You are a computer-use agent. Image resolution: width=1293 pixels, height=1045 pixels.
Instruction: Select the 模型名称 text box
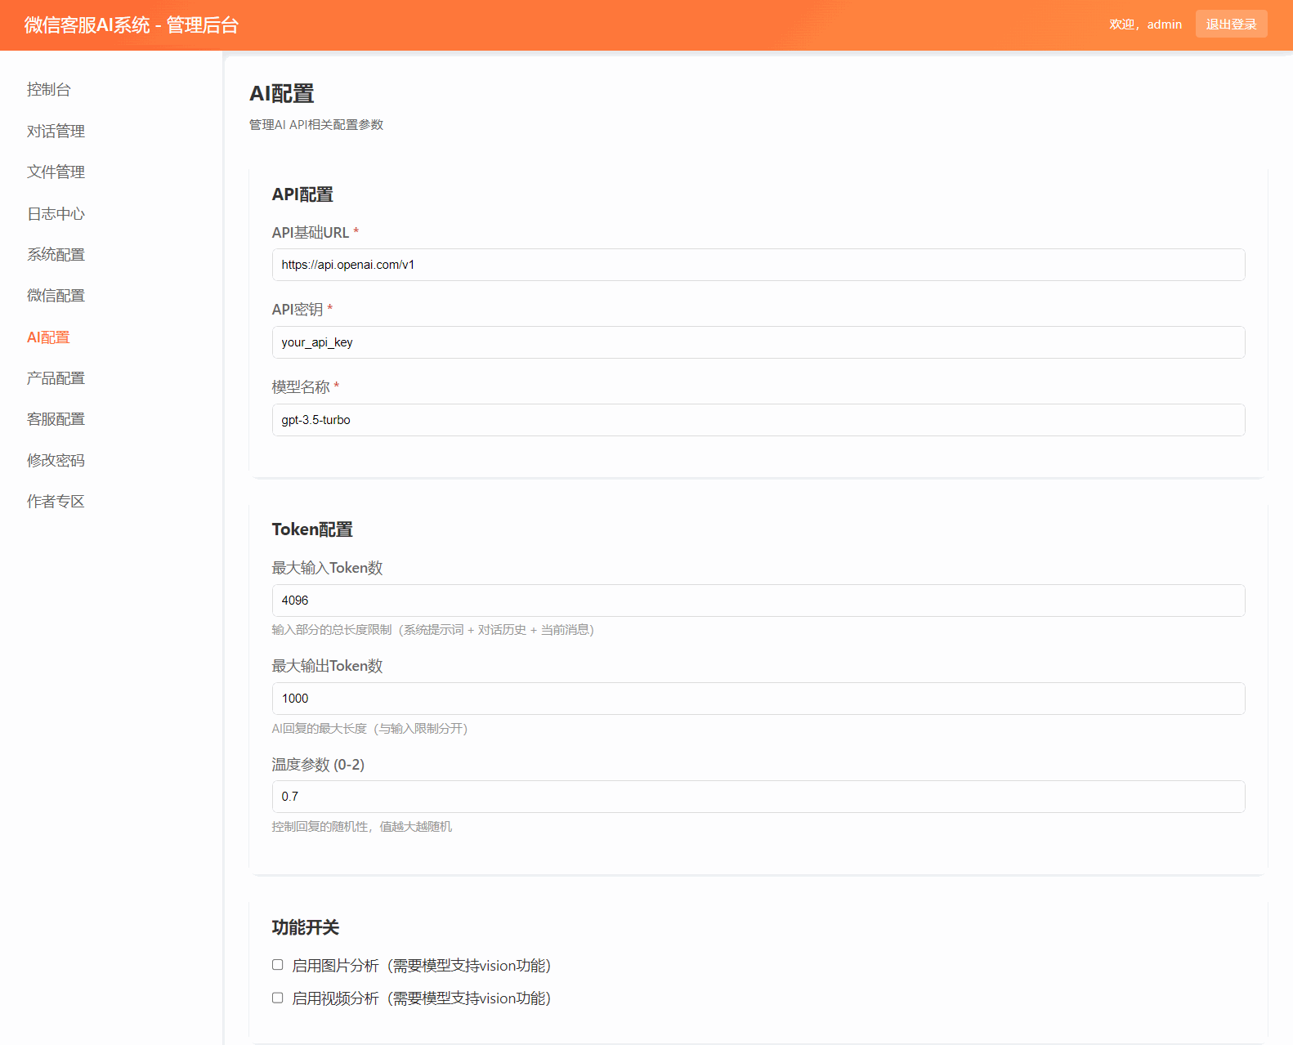pyautogui.click(x=758, y=420)
